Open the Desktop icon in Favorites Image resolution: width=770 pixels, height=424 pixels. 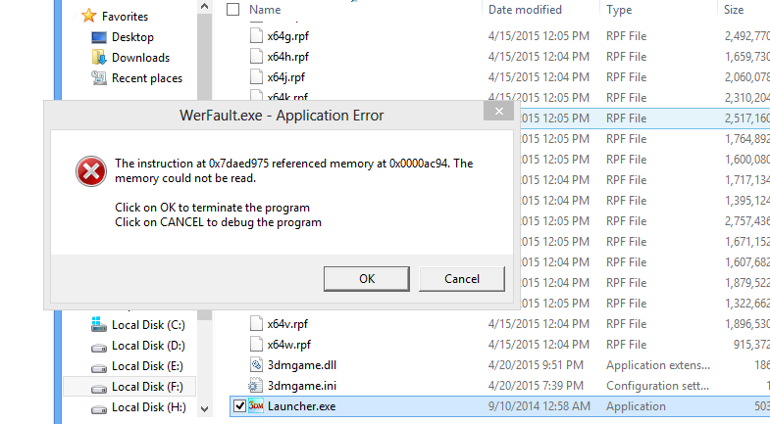(99, 37)
